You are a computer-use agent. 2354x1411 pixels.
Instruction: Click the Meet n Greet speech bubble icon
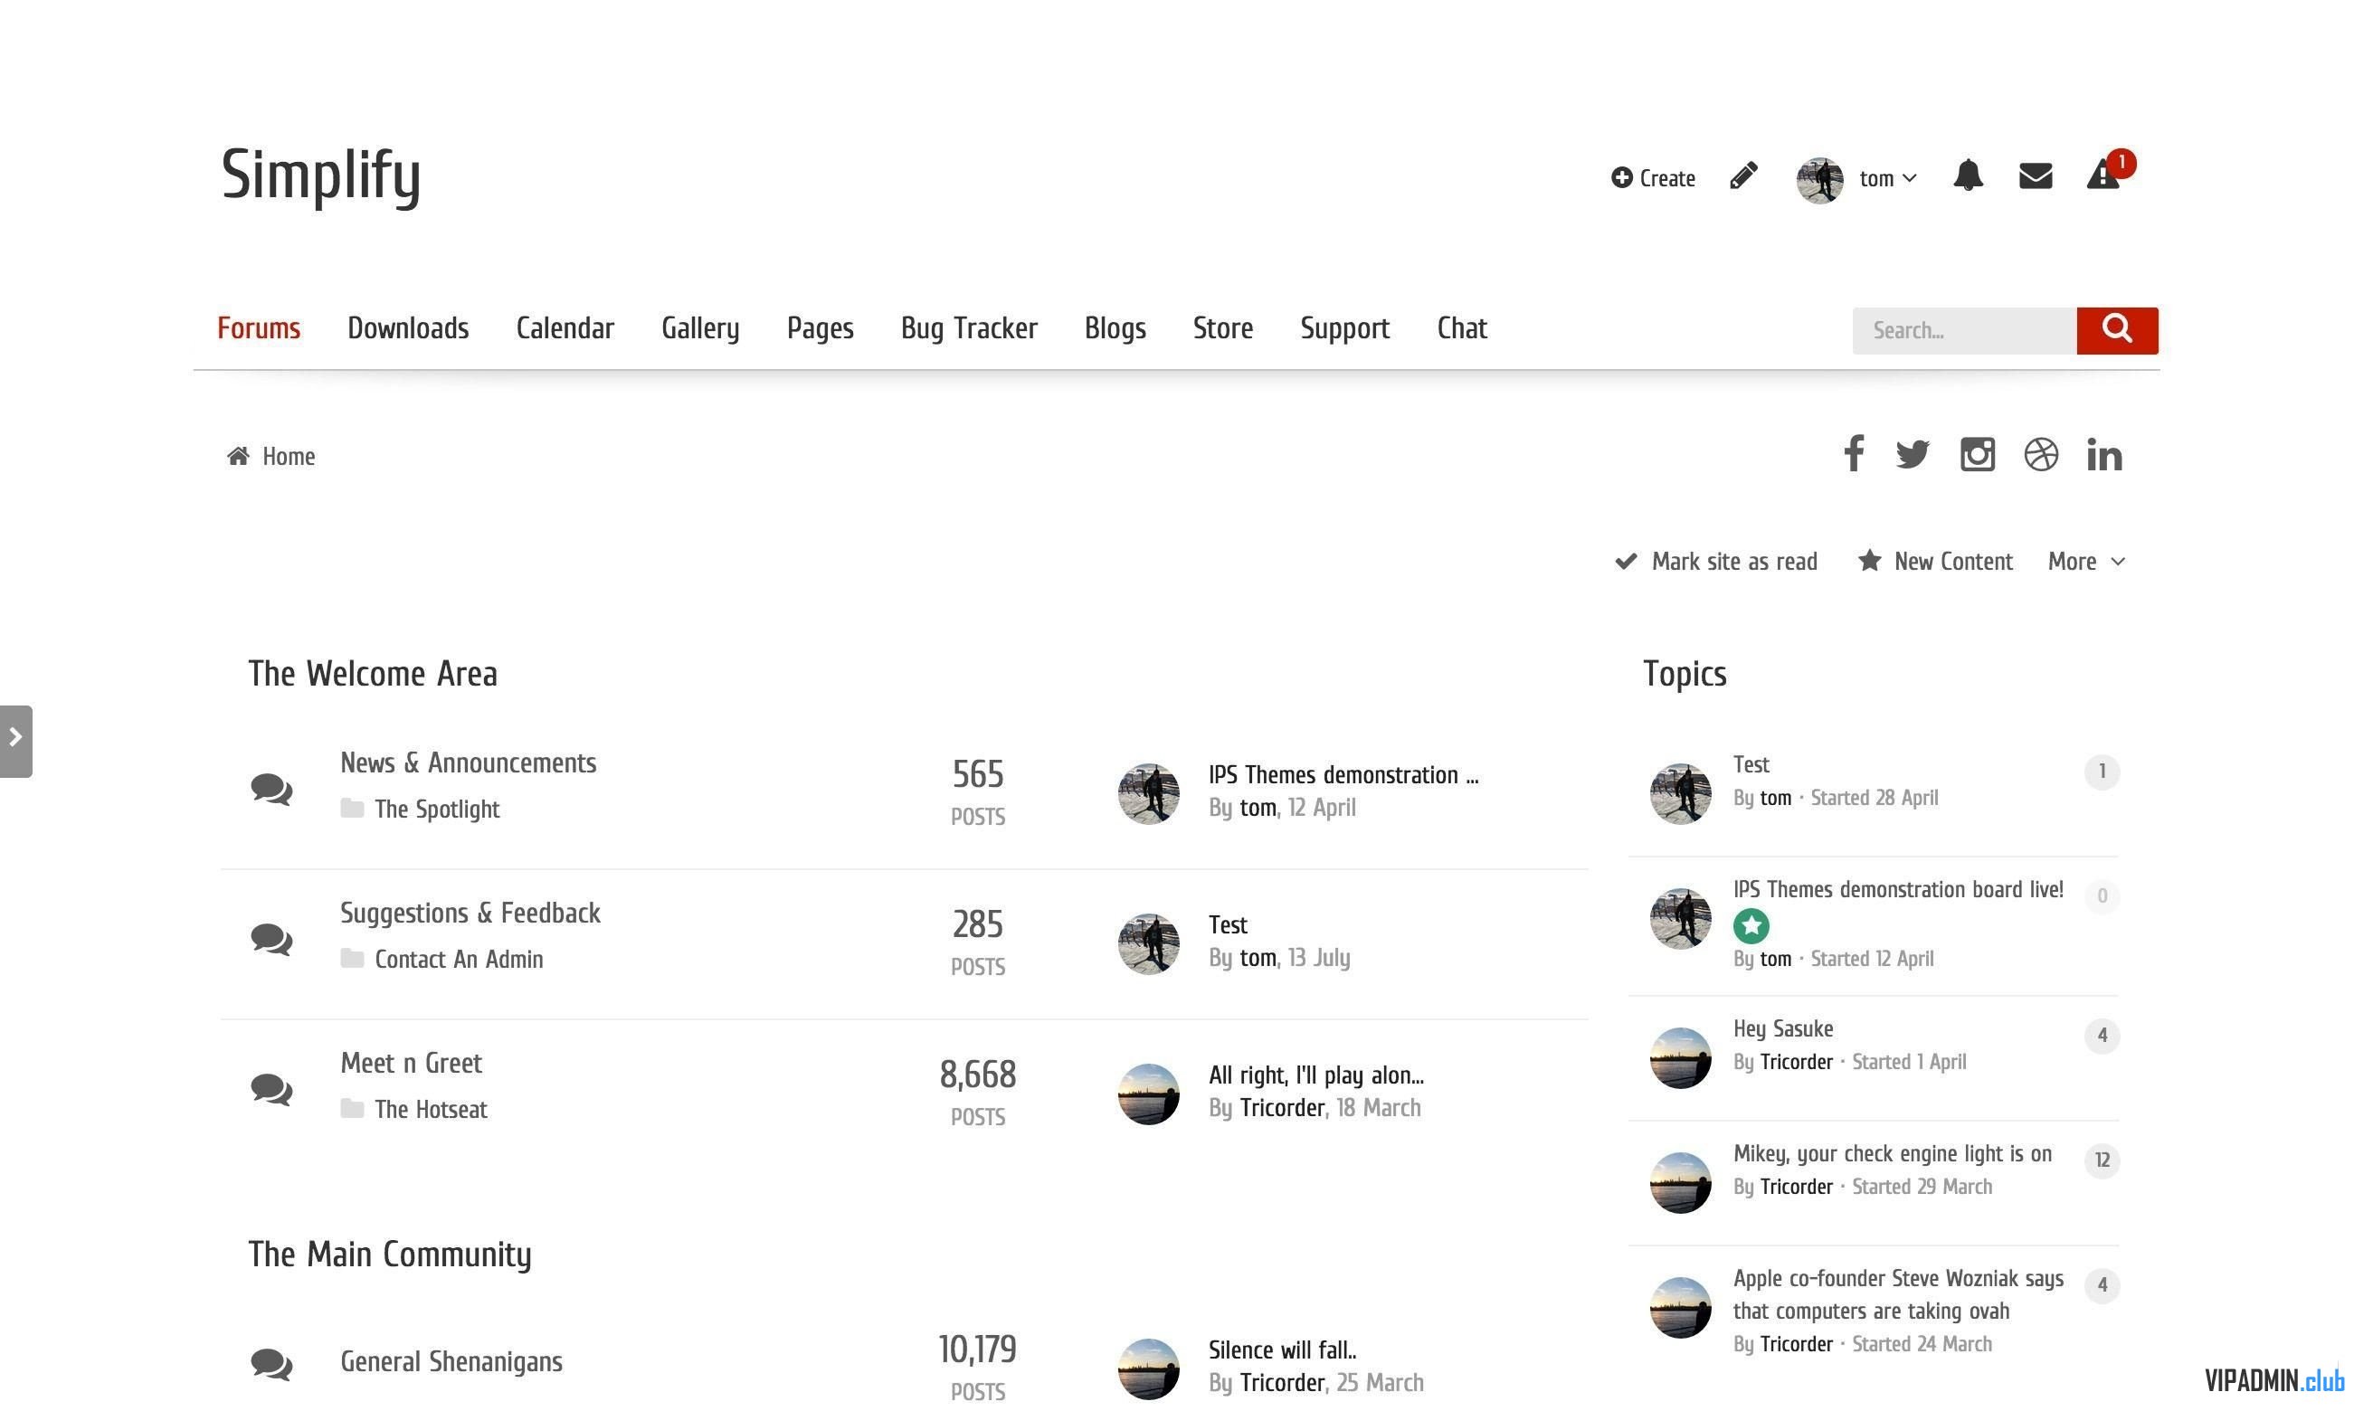coord(271,1090)
